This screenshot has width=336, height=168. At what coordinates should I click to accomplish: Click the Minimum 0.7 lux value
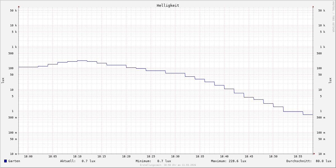tap(164, 161)
